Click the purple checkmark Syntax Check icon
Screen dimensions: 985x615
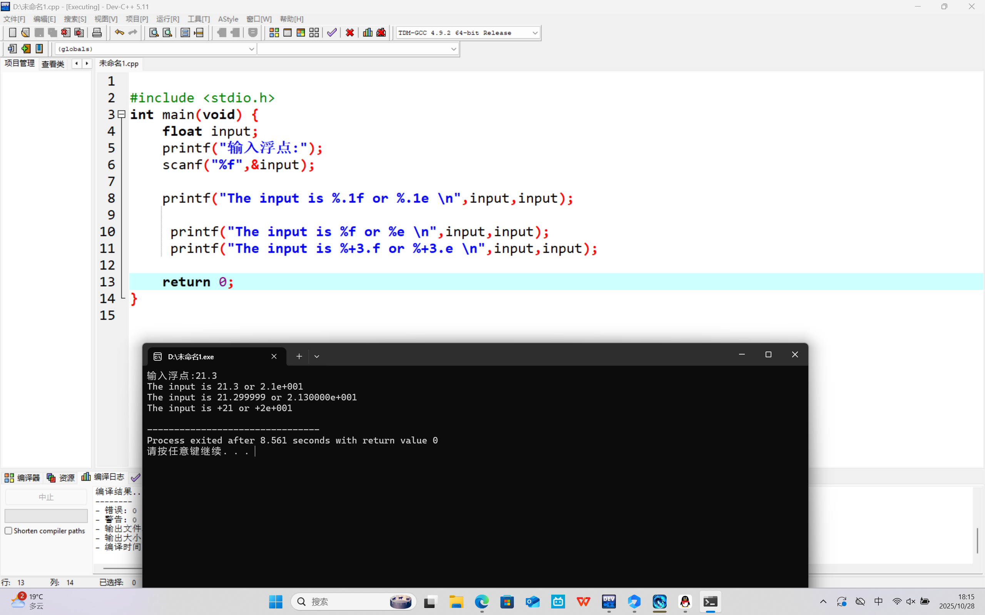click(x=332, y=33)
